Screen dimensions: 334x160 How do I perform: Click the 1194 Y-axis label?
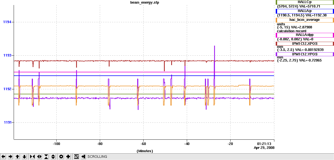tap(7, 22)
